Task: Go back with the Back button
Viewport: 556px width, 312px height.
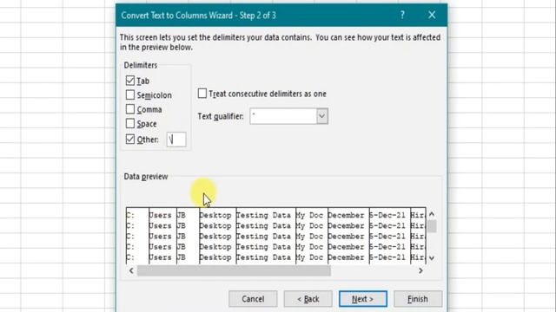Action: pyautogui.click(x=308, y=299)
